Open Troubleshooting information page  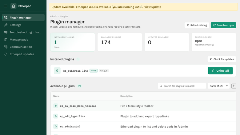(23, 32)
